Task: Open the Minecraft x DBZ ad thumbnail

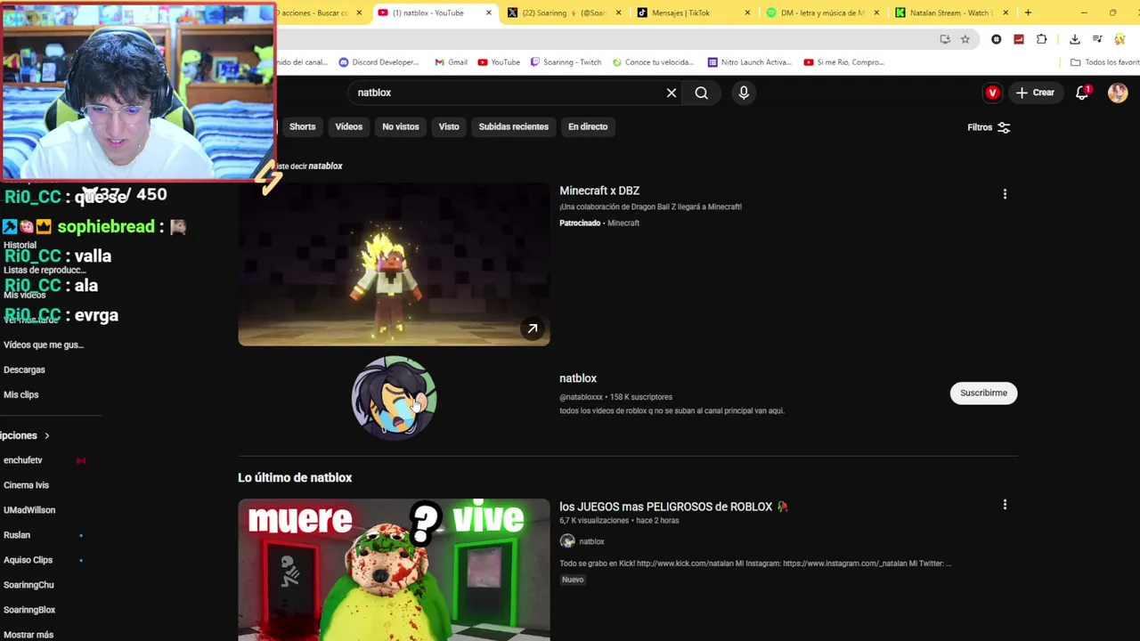Action: pos(394,264)
